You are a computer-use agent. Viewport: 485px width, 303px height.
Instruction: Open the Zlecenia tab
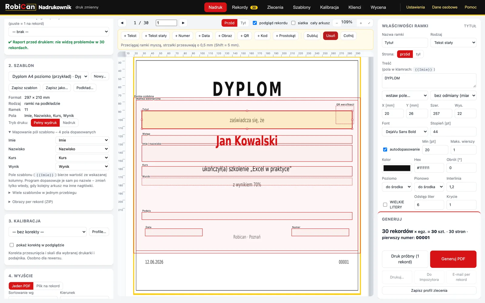pos(275,7)
